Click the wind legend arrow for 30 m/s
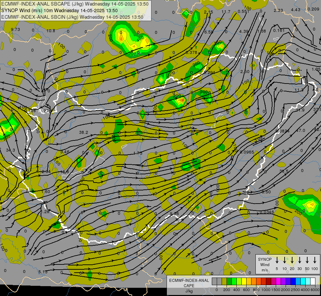Screen dimensions: 321x296 (x=299, y=260)
